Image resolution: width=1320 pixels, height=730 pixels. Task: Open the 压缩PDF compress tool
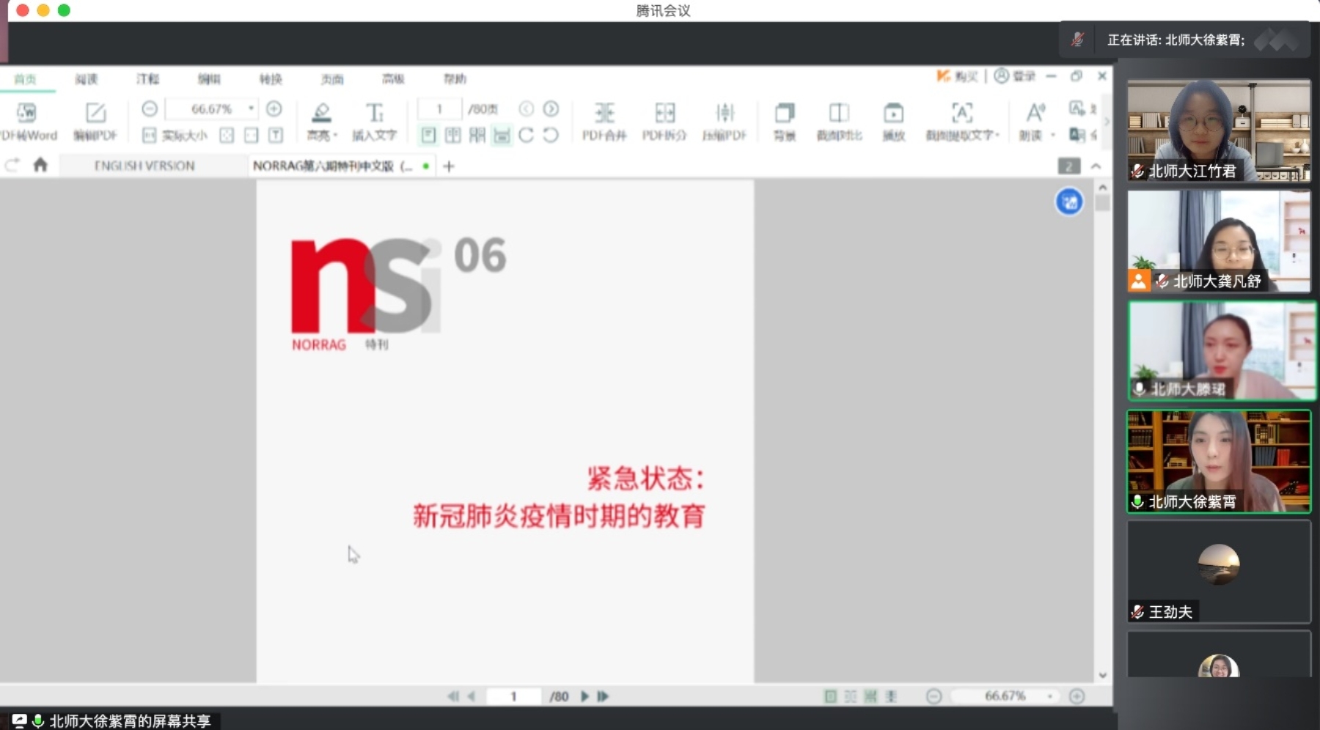(725, 122)
